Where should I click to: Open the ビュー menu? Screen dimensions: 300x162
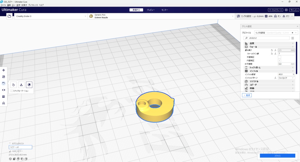(x=14, y=5)
